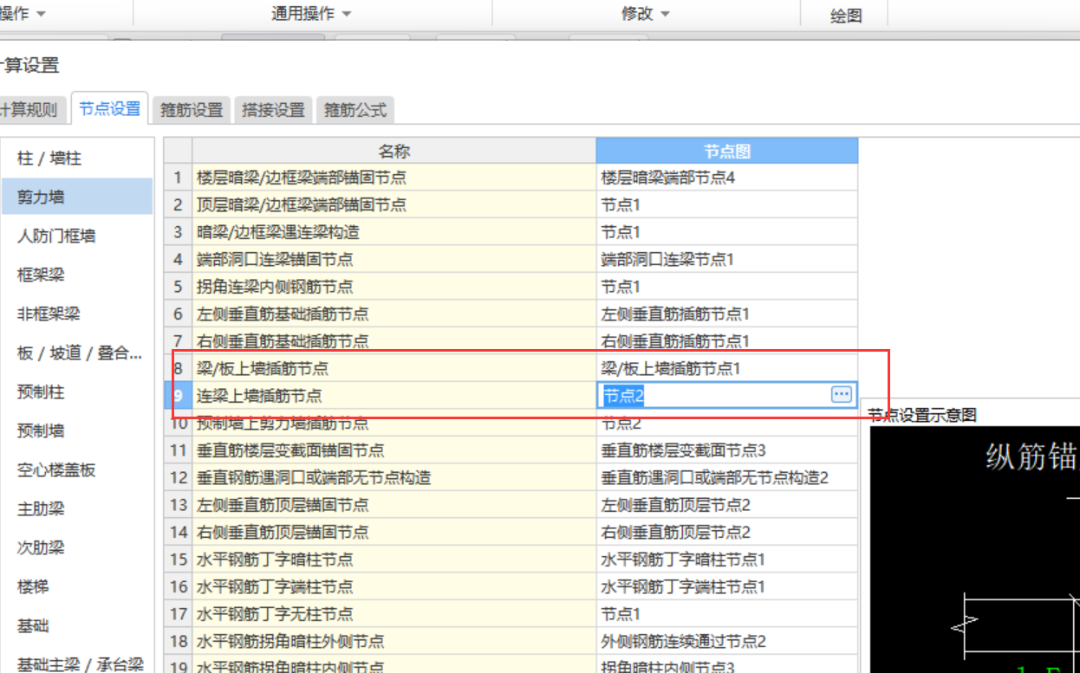Switch to the 计算规则 tab
The height and width of the screenshot is (673, 1080).
tap(32, 110)
